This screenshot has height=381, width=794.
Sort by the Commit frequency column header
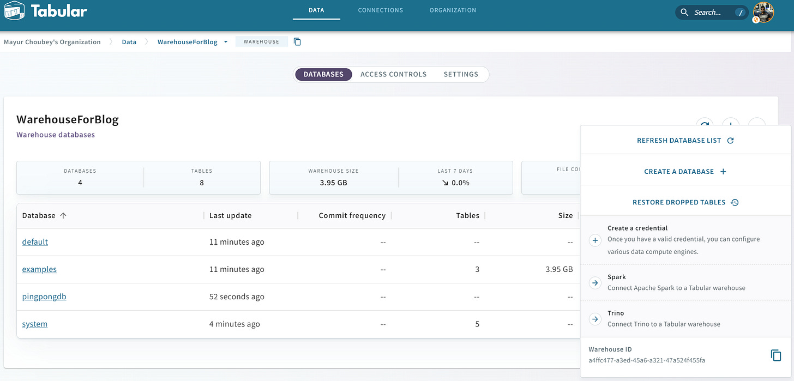[352, 215]
